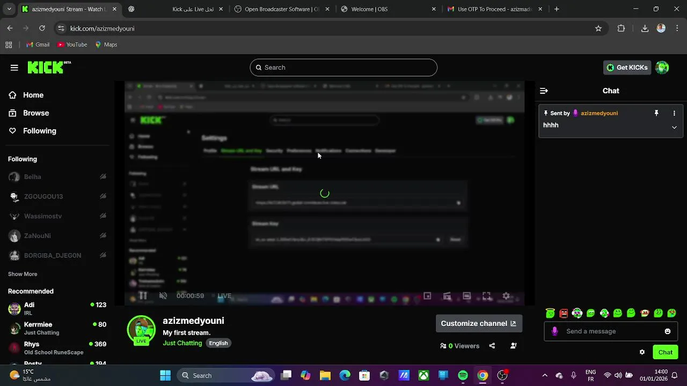Screen dimensions: 687x386
Task: Collapse the chat panel
Action: point(544,91)
